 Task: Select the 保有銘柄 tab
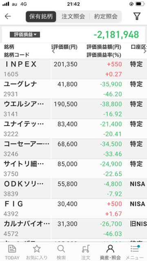(41, 16)
